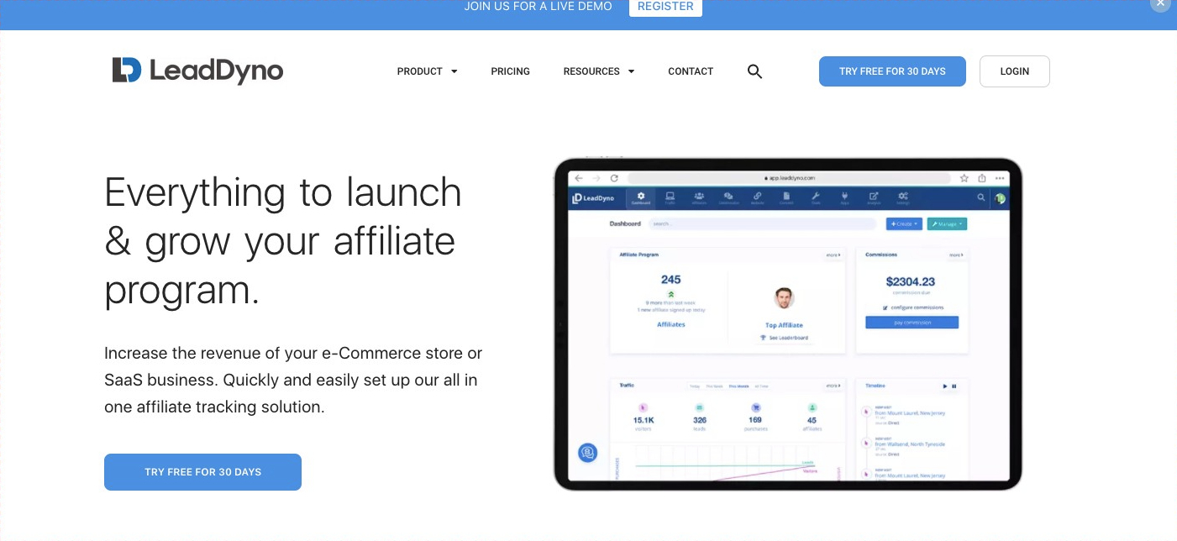The width and height of the screenshot is (1177, 541).
Task: Close the live demo announcement banner
Action: 1160,3
